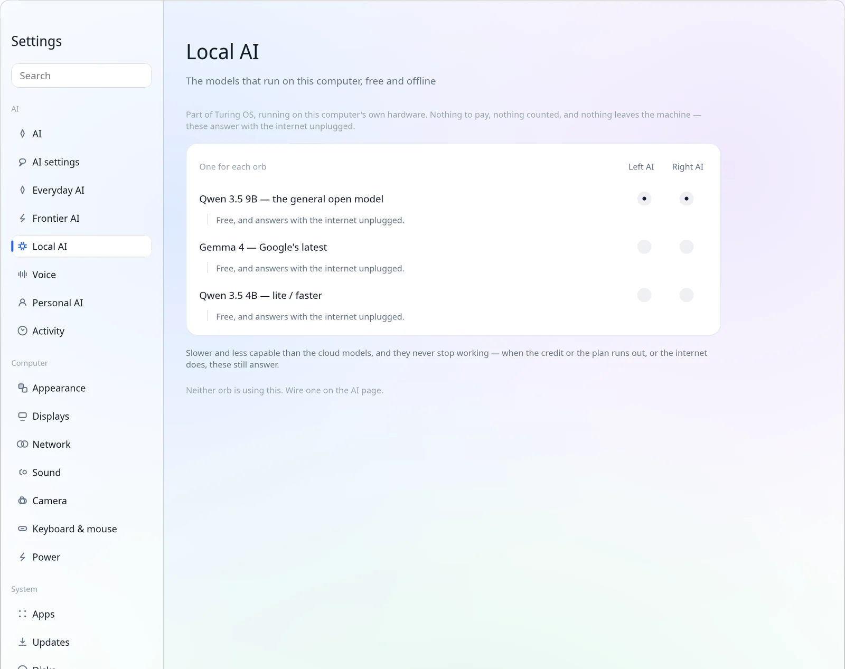This screenshot has width=845, height=669.
Task: Pick Qwen 3.5 4B for Left AI
Action: (644, 295)
